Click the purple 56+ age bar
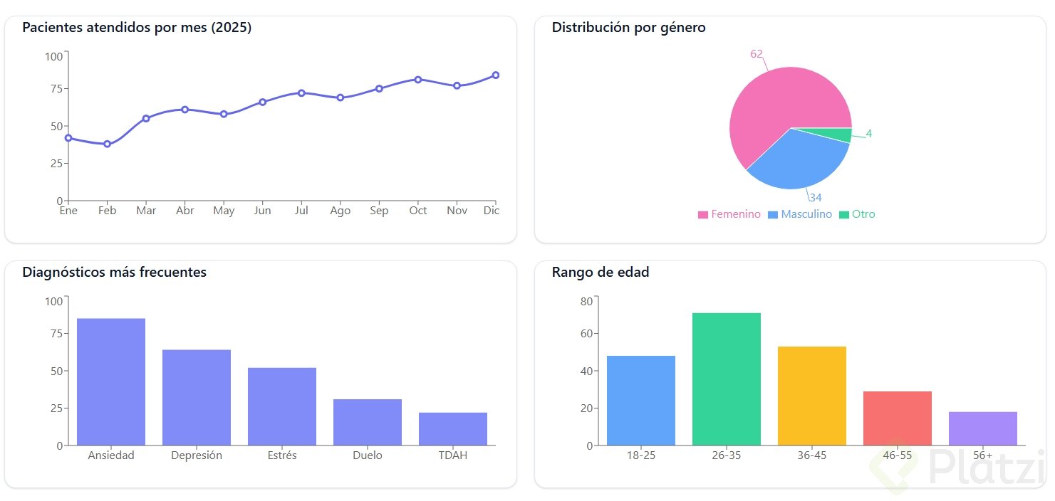1055x501 pixels. click(983, 428)
